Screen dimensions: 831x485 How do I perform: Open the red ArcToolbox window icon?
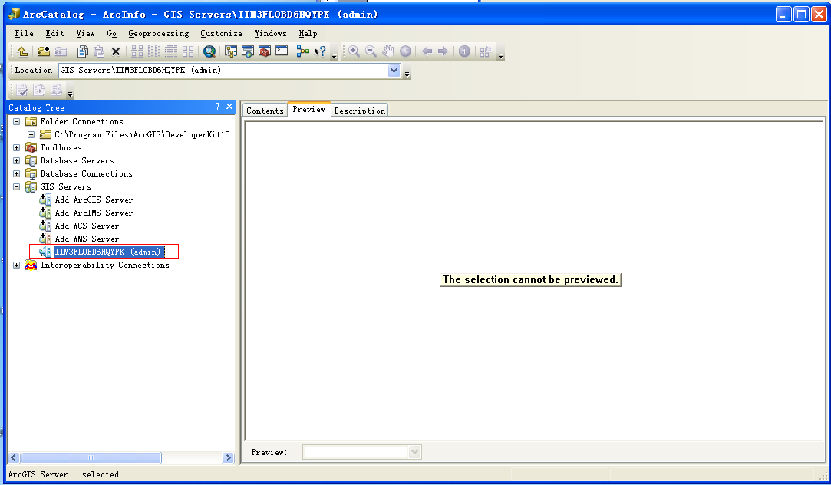(265, 51)
